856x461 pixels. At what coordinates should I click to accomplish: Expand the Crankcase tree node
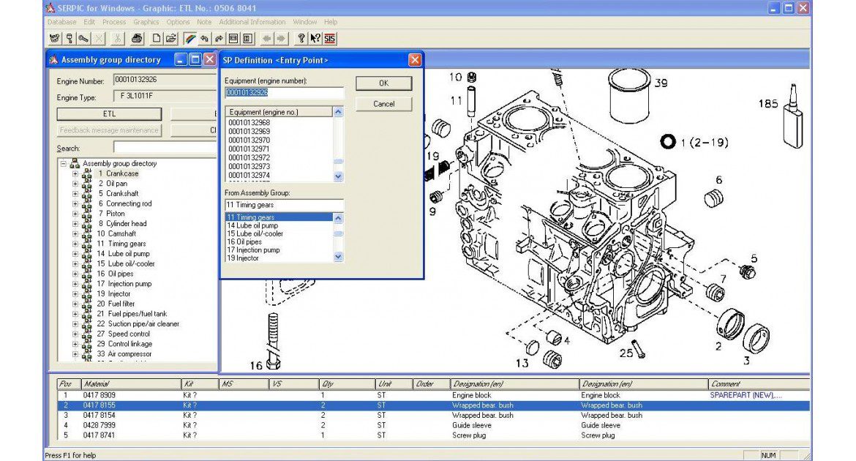point(75,174)
